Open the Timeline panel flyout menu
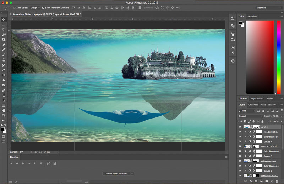This screenshot has height=184, width=284. click(226, 157)
